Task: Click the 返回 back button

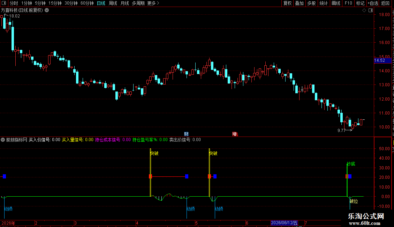Action: click(x=385, y=3)
